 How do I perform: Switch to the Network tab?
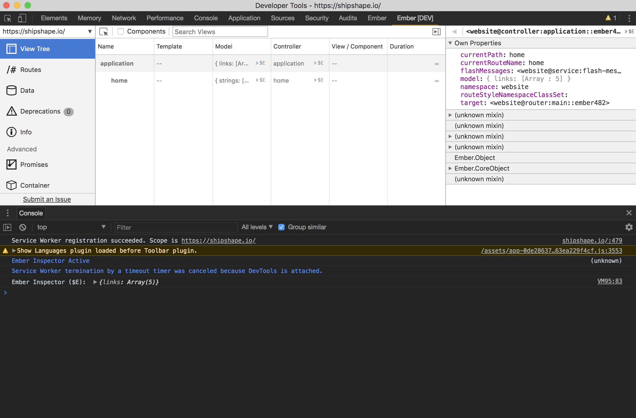pyautogui.click(x=124, y=18)
